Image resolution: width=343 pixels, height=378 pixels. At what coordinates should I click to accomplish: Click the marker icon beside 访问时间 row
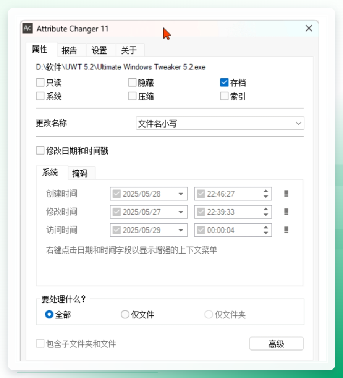click(x=286, y=230)
